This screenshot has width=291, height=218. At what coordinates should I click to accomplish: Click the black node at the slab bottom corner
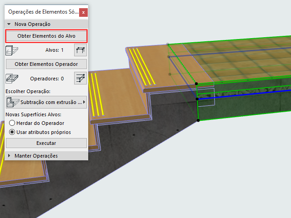coord(198,120)
